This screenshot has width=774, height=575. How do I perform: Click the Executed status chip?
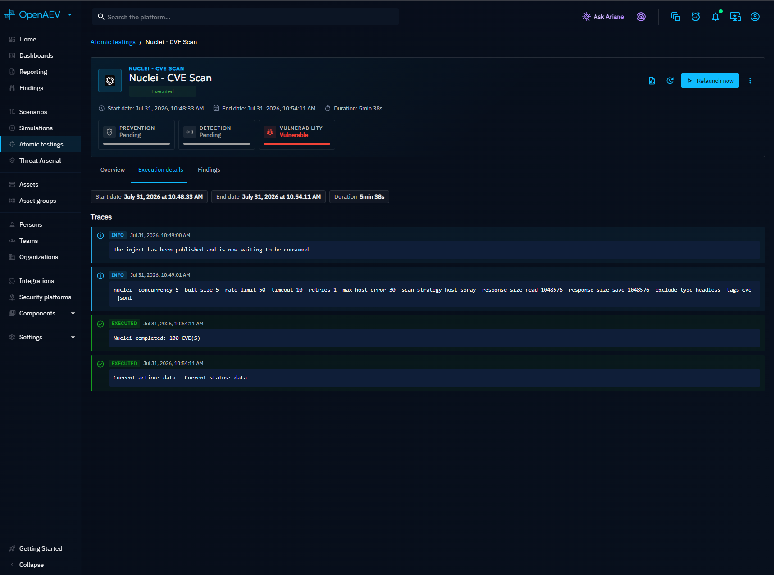pyautogui.click(x=163, y=91)
